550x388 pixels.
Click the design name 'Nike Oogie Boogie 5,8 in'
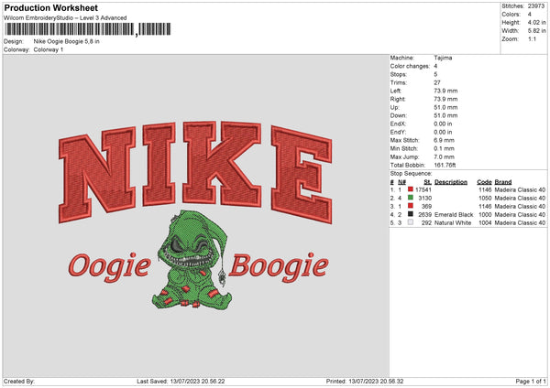66,41
